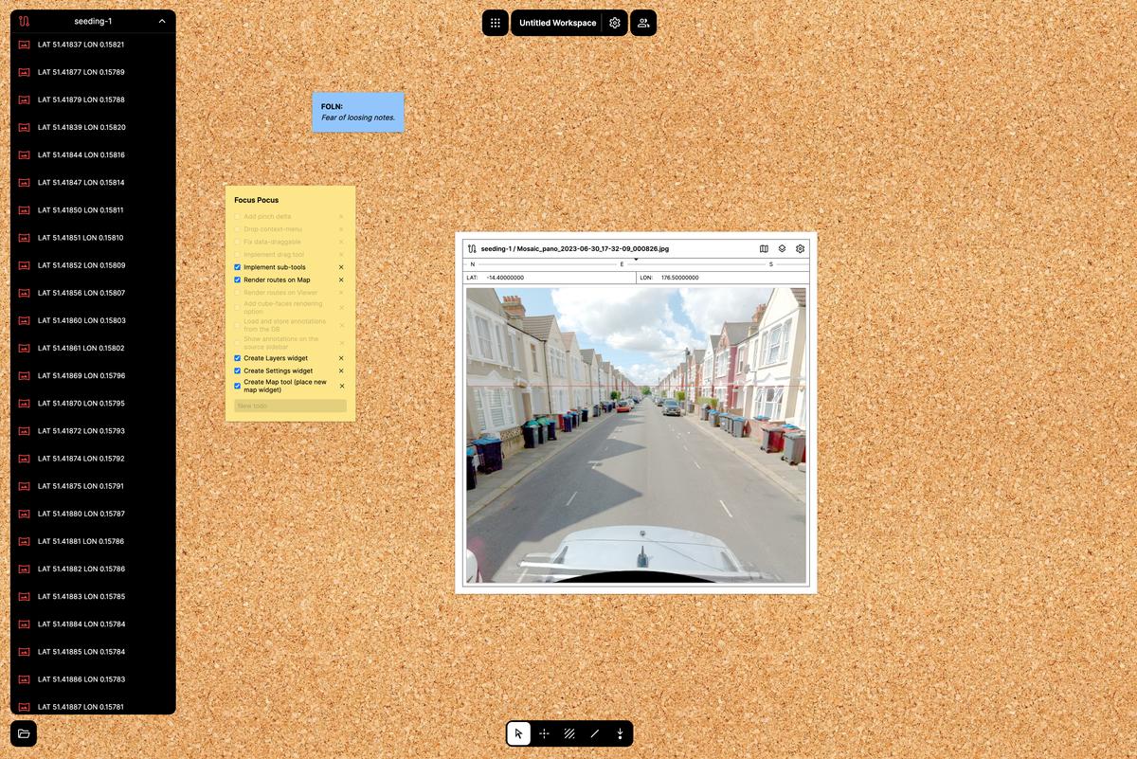
Task: Select the line drawing tool
Action: pos(595,733)
